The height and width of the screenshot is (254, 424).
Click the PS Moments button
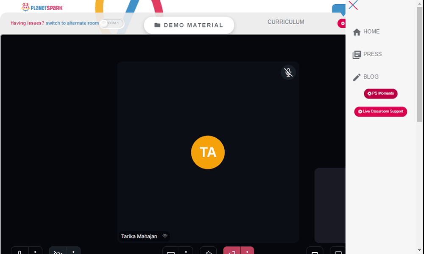[380, 93]
